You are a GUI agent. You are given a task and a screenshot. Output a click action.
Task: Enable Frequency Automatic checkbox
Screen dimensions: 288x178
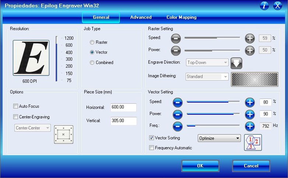[x=151, y=148]
